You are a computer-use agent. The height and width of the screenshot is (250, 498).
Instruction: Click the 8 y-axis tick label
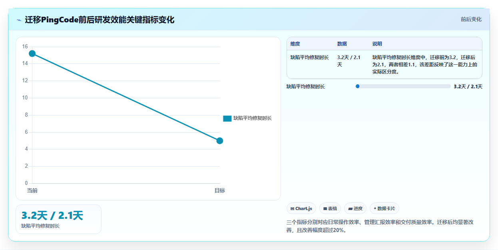[26, 115]
